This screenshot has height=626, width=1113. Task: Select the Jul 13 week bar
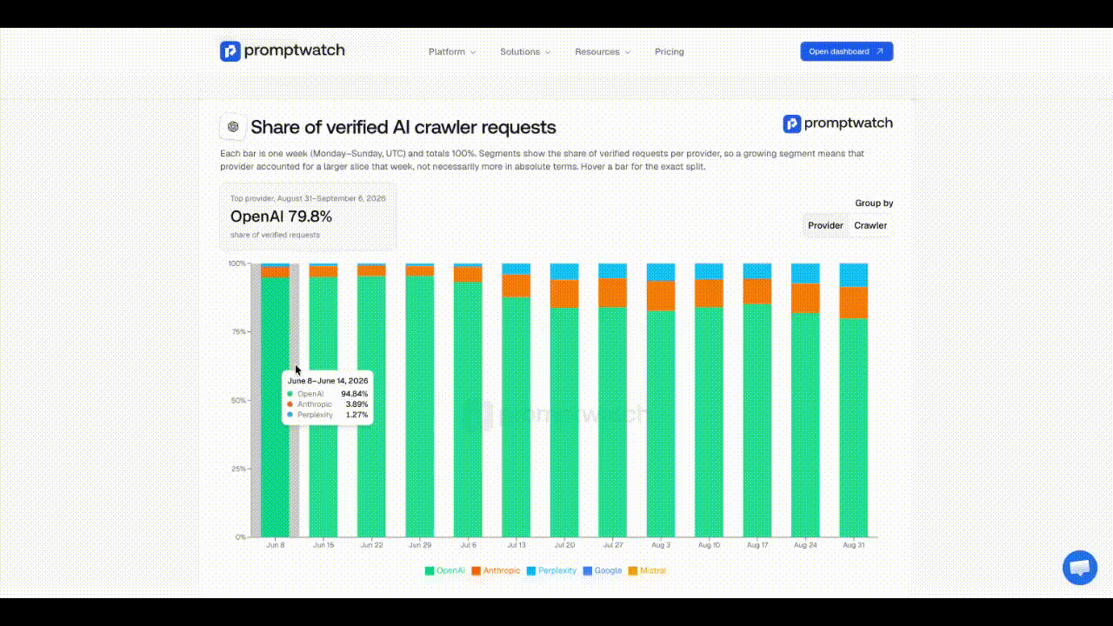(517, 400)
